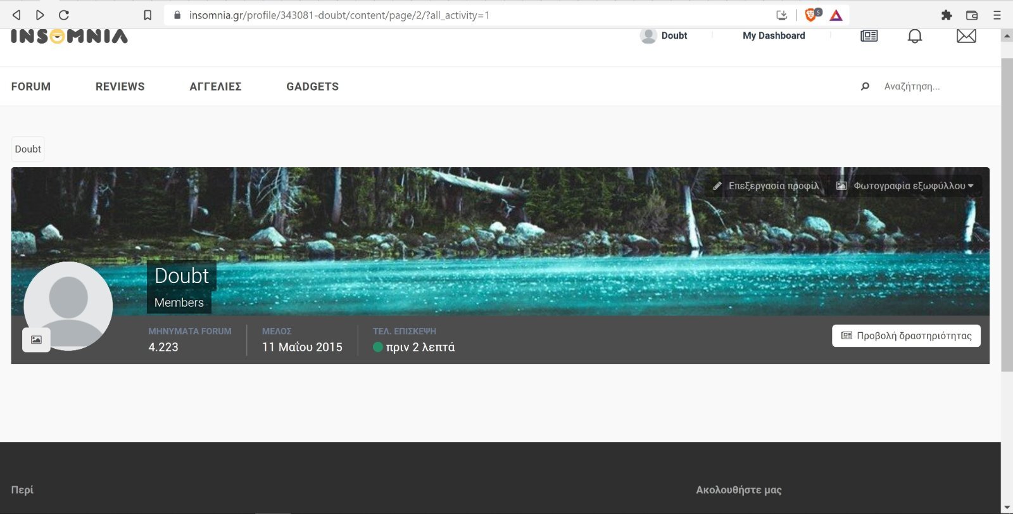Viewport: 1013px width, 514px height.
Task: Expand the Φωτογραφία εξωφύλλου dropdown
Action: pyautogui.click(x=905, y=186)
